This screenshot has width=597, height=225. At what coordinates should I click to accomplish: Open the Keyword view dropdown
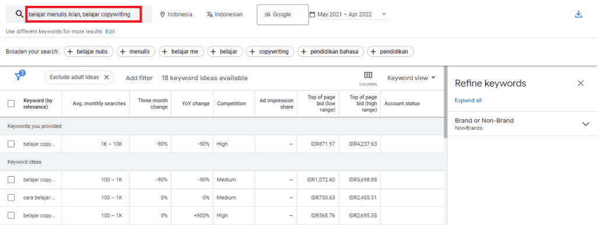click(x=412, y=78)
